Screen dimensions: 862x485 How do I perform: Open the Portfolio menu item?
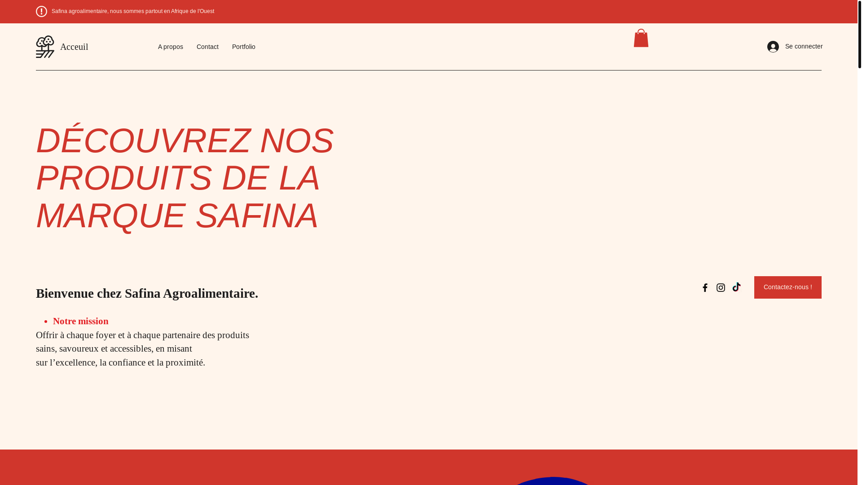(244, 47)
